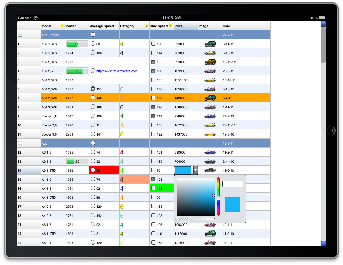The image size is (343, 265).
Task: Click the filter icon in Max Speed header
Action: tap(171, 26)
